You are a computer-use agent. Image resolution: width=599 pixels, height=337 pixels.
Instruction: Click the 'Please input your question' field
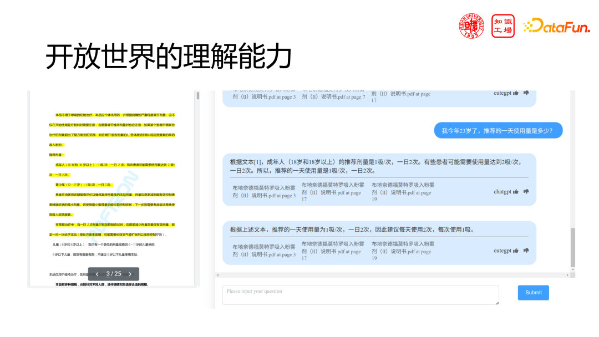361,294
